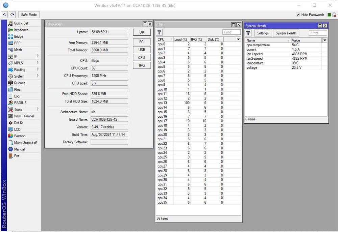Launch New Terminal from the sidebar
The height and width of the screenshot is (232, 338).
[24, 116]
